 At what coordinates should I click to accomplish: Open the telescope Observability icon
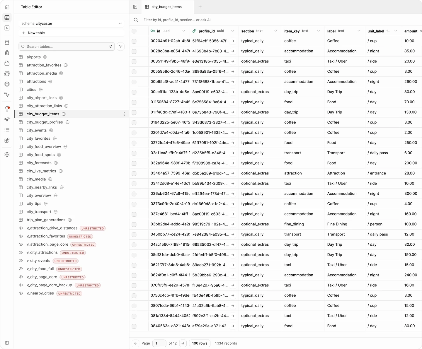(7, 119)
